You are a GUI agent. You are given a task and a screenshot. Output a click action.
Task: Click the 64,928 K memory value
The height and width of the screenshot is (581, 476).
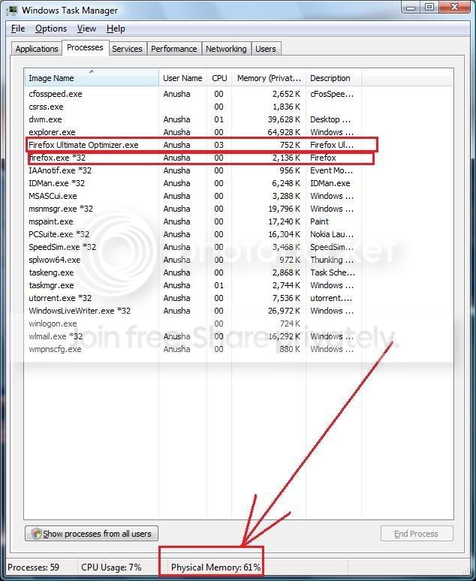(284, 132)
